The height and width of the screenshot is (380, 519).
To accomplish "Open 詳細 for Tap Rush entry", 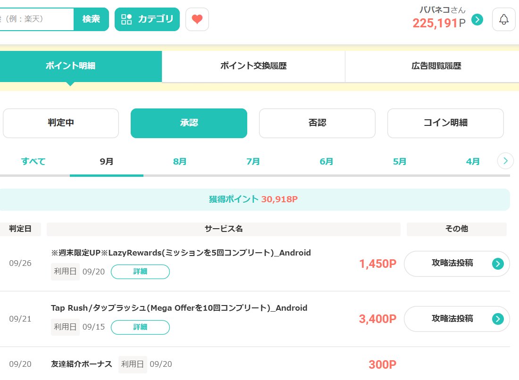I will 140,327.
